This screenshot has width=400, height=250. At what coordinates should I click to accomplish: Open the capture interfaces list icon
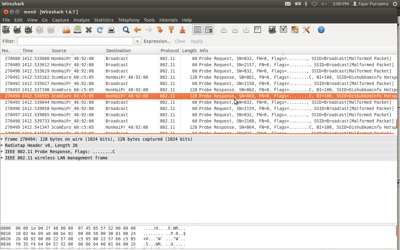6,30
